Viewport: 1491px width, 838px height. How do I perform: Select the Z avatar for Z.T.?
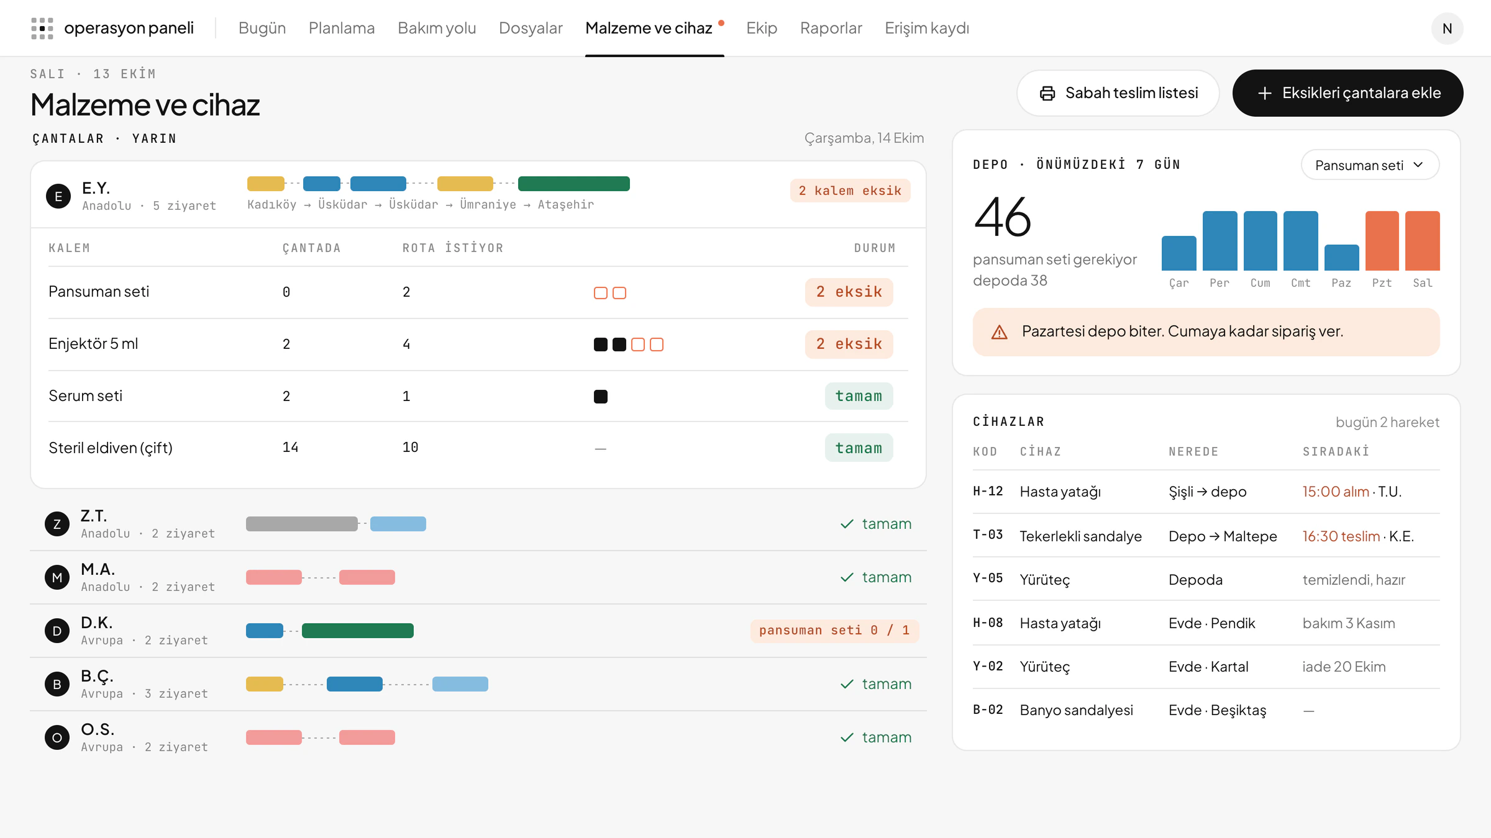(57, 524)
